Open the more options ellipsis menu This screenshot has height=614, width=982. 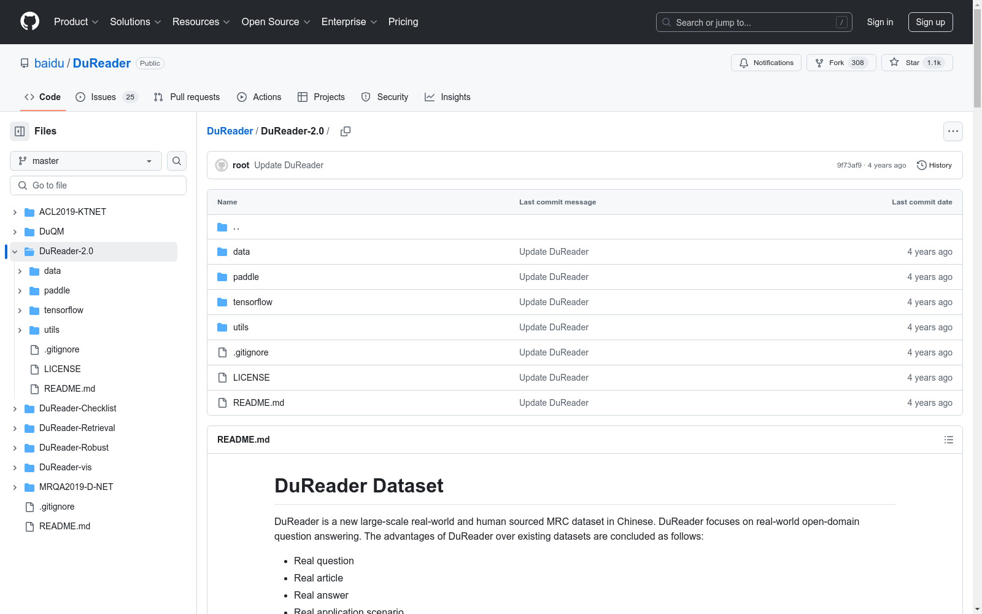953,131
